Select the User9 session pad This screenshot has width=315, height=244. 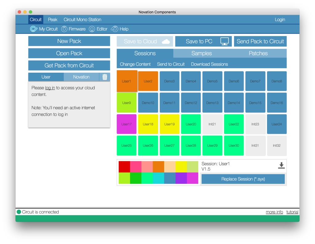[x=126, y=103]
